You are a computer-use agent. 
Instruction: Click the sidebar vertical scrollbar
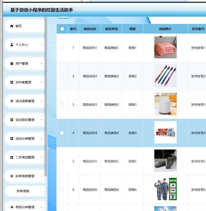tap(46, 97)
